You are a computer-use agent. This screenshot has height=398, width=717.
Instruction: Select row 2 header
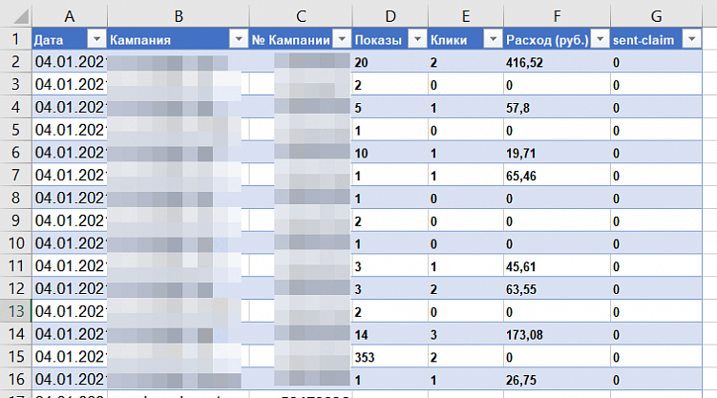pyautogui.click(x=15, y=62)
